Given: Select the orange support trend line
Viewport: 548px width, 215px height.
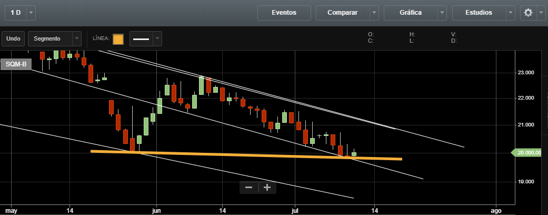Looking at the screenshot, I should coord(246,155).
